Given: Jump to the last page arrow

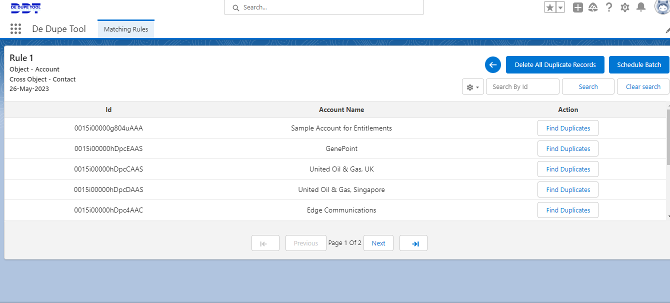Looking at the screenshot, I should tap(413, 243).
